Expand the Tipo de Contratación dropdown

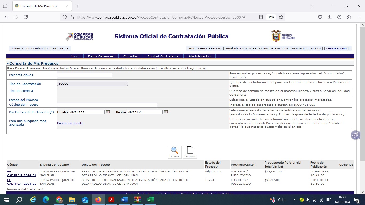[x=92, y=84]
